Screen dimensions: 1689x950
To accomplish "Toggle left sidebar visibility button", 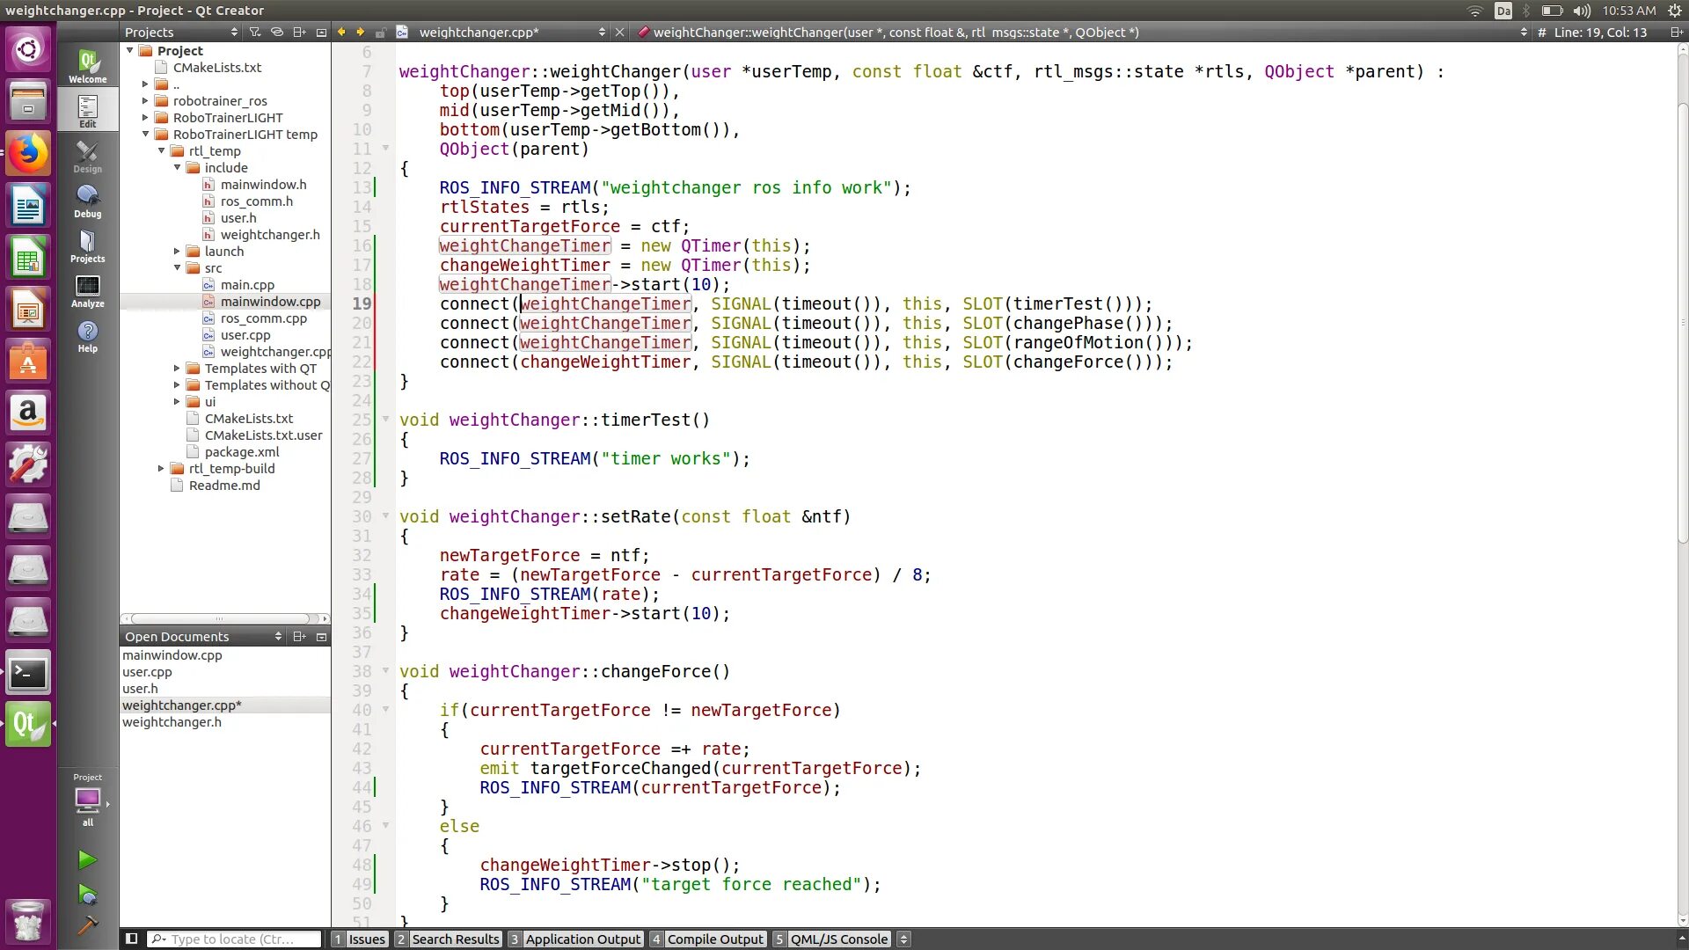I will click(x=132, y=939).
